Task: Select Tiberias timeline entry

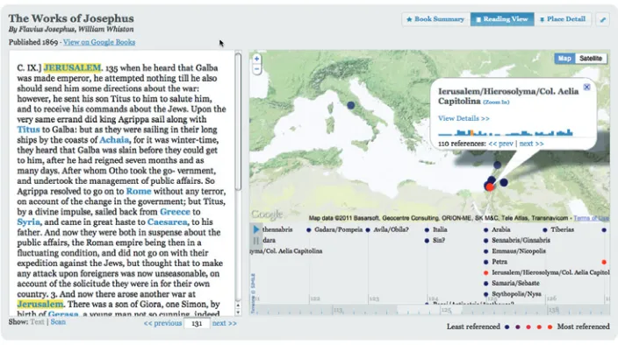Action: (562, 230)
